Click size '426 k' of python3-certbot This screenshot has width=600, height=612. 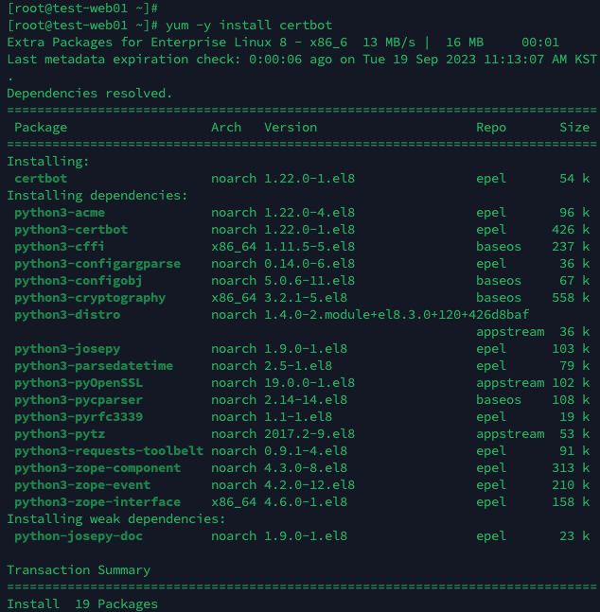point(571,230)
